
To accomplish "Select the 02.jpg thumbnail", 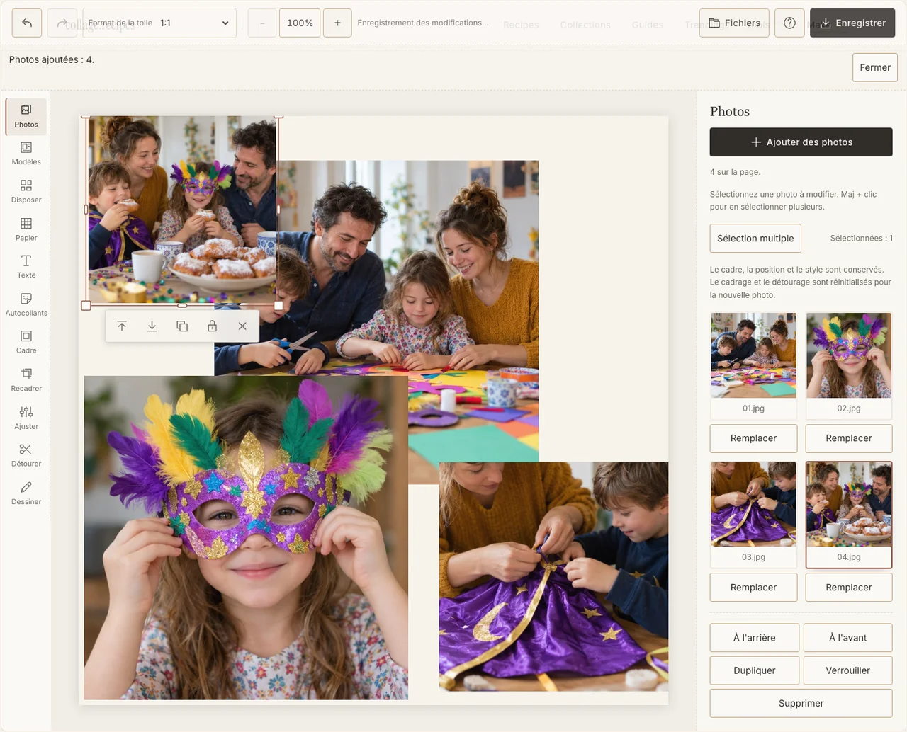I will (849, 365).
